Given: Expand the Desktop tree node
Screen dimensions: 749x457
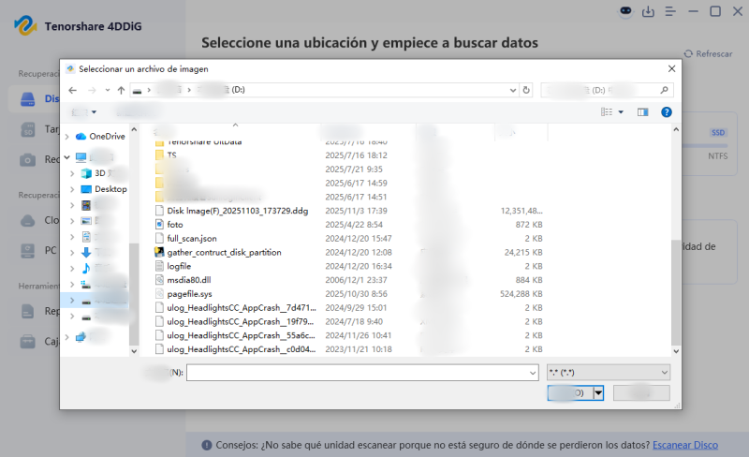Looking at the screenshot, I should (72, 189).
